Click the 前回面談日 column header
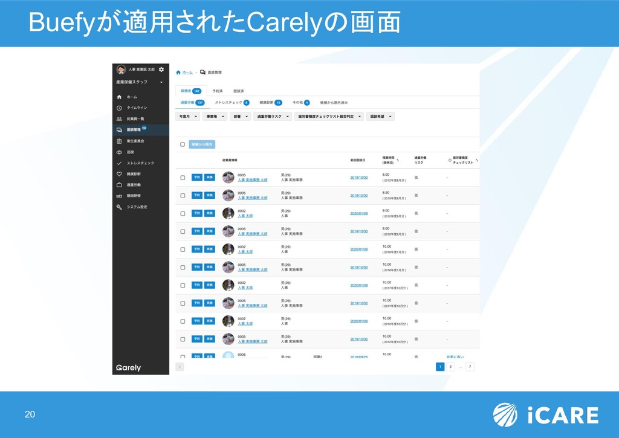This screenshot has height=438, width=619. click(358, 160)
